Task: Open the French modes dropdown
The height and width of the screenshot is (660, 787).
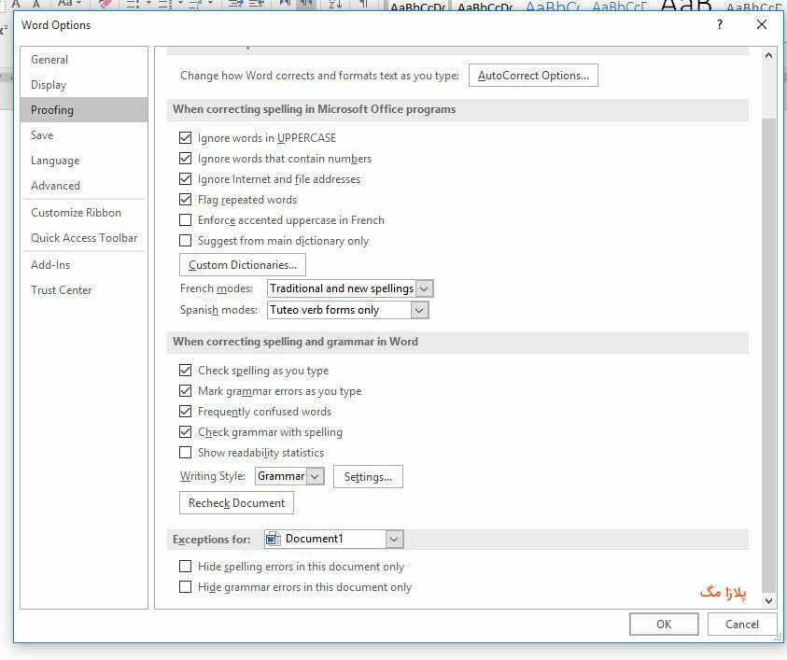Action: click(x=424, y=288)
